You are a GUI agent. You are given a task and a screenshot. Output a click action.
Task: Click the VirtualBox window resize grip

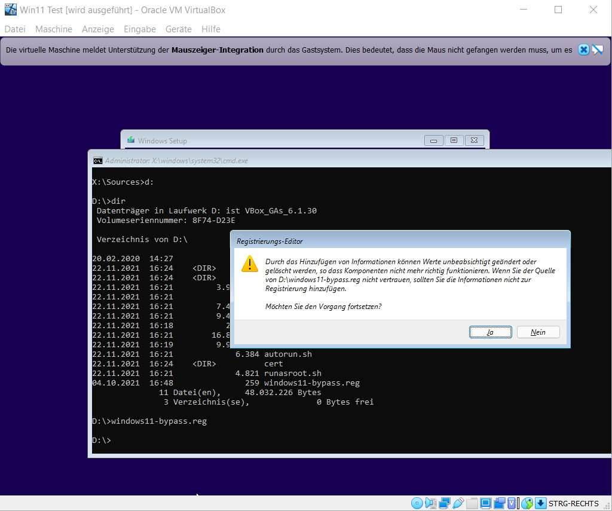(x=607, y=506)
